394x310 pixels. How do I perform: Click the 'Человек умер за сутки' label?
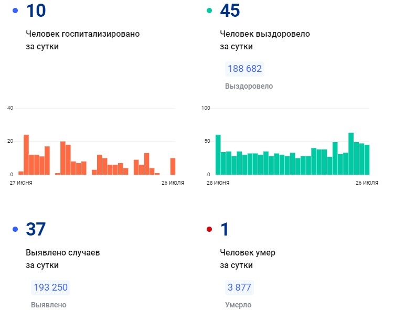(x=247, y=259)
